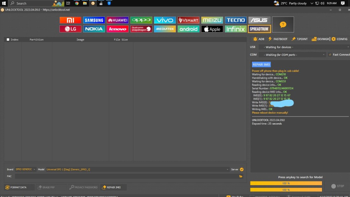
Task: Open the Fastboot tab
Action: [278, 39]
